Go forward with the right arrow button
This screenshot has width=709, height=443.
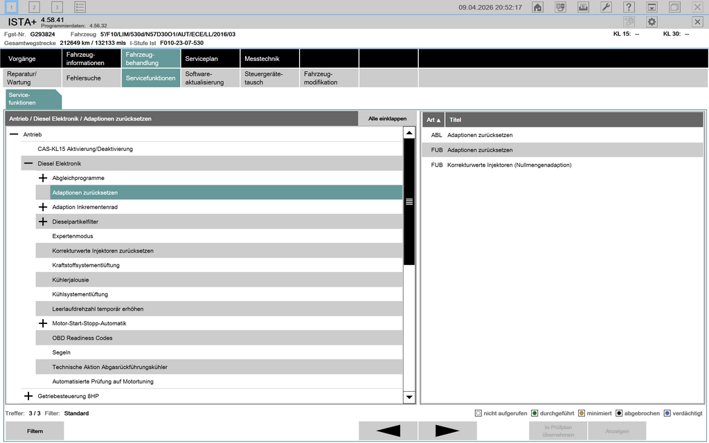point(447,431)
